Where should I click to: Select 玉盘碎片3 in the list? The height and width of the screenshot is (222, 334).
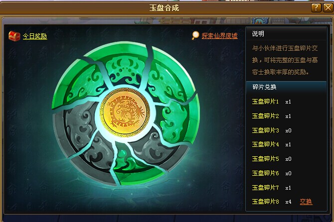point(265,130)
